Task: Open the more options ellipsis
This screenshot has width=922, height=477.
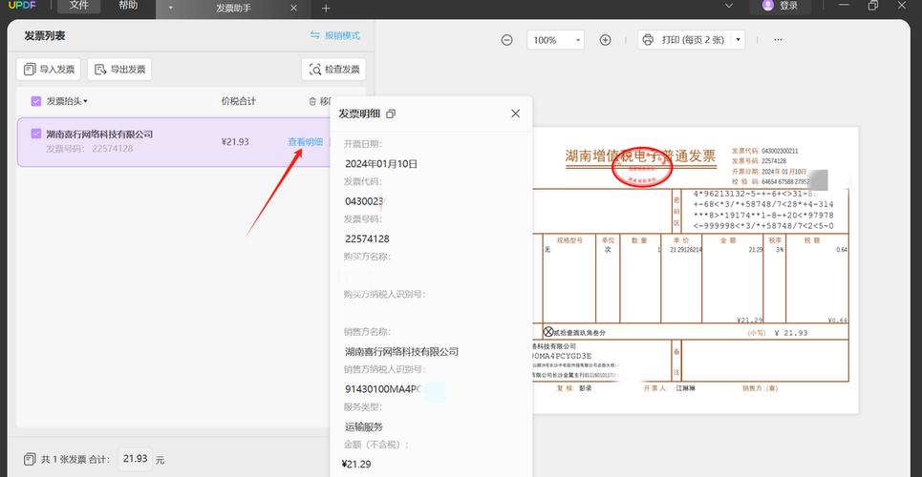Action: click(778, 40)
